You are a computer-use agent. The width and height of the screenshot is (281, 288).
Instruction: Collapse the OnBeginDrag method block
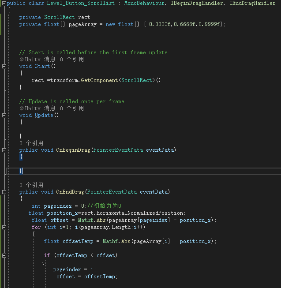tap(4, 150)
